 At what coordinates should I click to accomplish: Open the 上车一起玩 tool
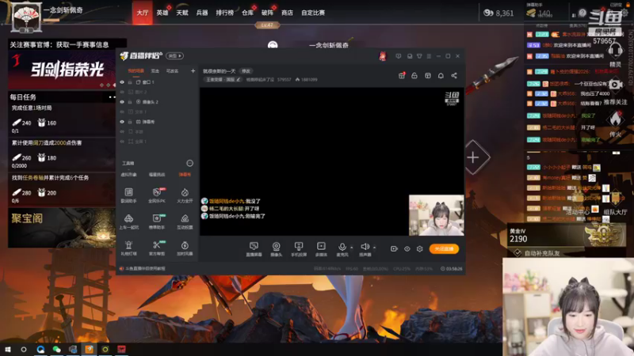[x=128, y=222]
